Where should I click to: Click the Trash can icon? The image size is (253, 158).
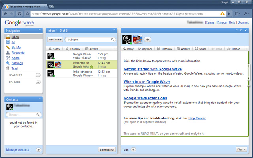click(x=8, y=68)
